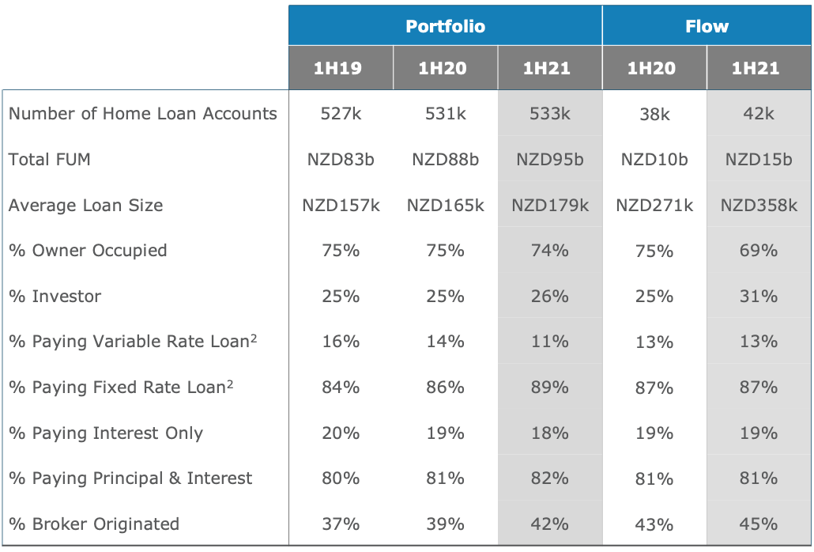Viewport: 814px width, 552px height.
Task: Click the NZD271k average loan size cell
Action: 654,206
